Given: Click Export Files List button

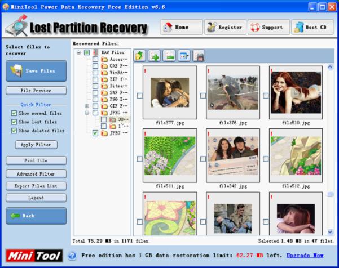Looking at the screenshot, I should [36, 186].
